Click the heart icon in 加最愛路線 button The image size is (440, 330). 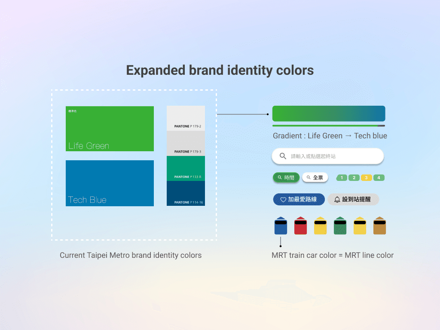[283, 199]
